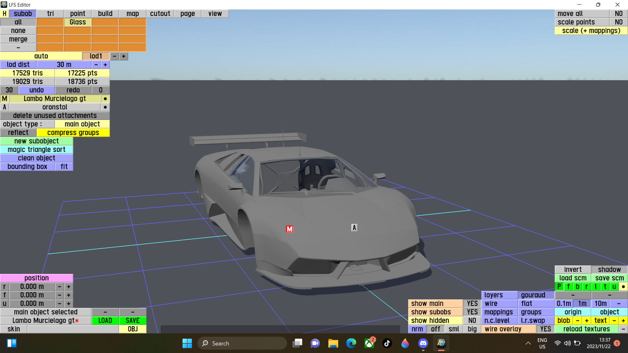Open the cutout tab
Image resolution: width=628 pixels, height=353 pixels.
click(160, 14)
